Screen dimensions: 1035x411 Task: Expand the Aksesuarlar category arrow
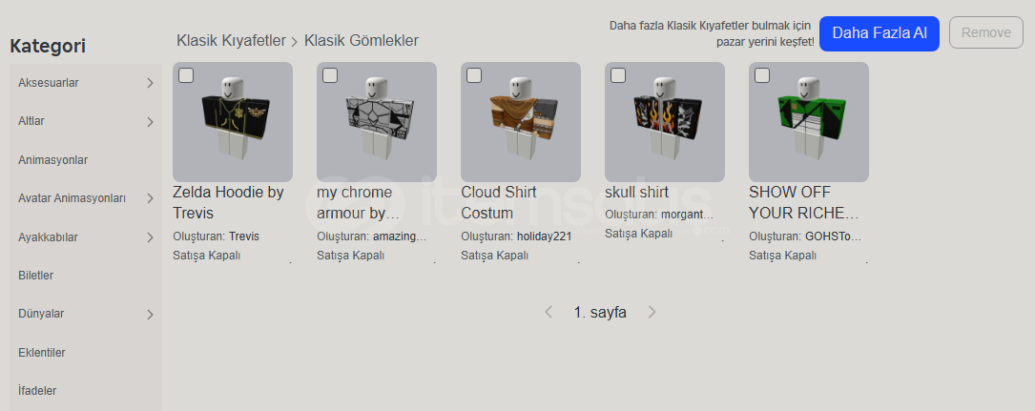coord(150,83)
